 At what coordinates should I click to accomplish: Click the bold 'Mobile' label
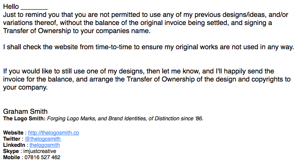[12, 157]
